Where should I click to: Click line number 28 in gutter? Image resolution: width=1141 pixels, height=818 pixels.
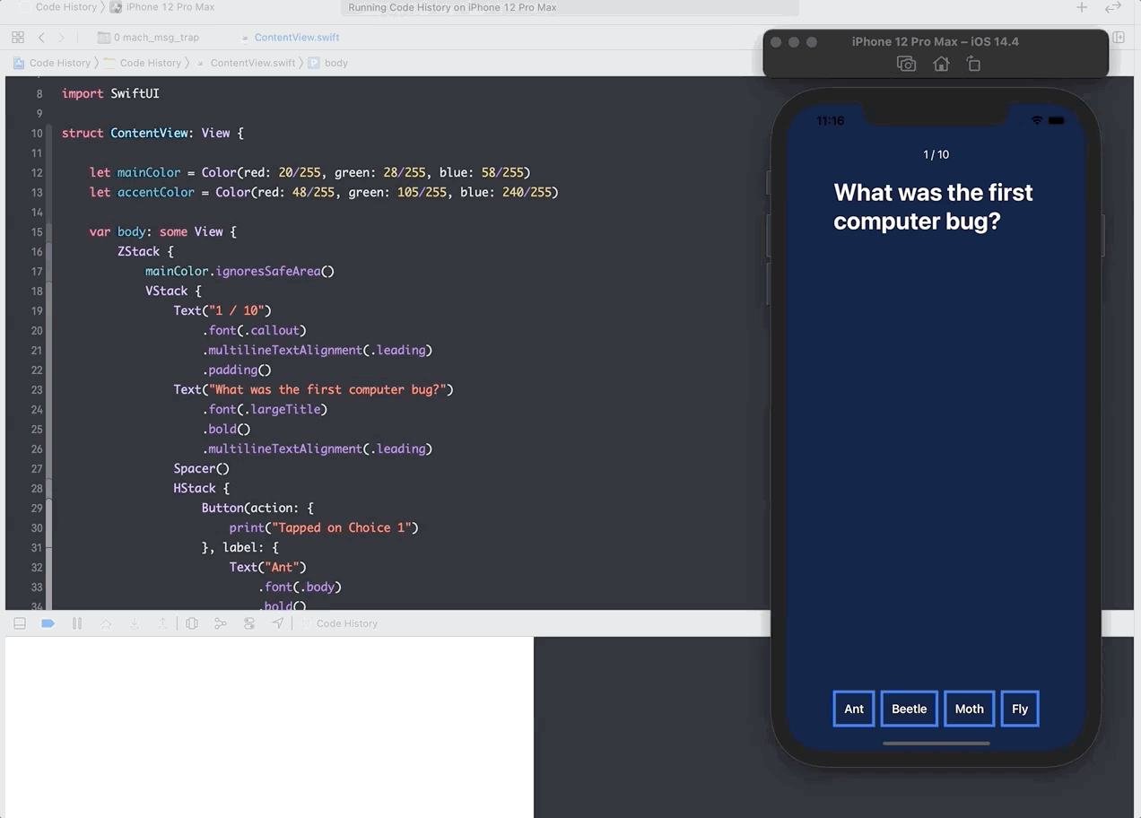[37, 488]
